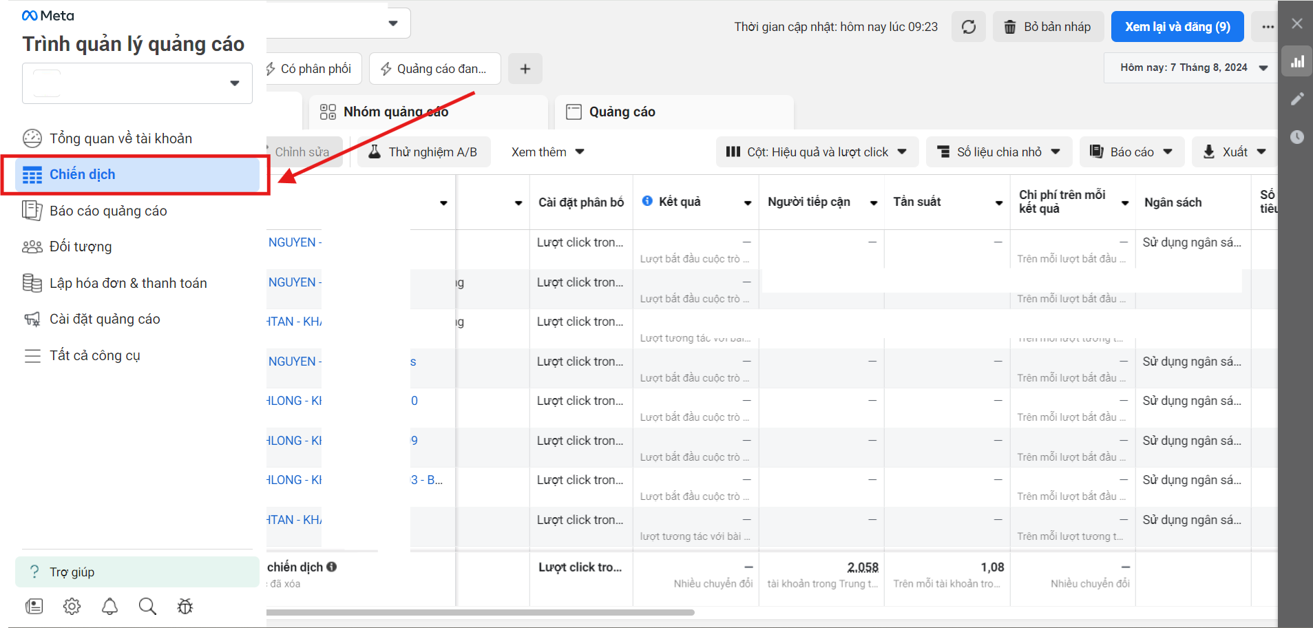Switch to Quảng cáo tab
1313x628 pixels.
pos(675,112)
